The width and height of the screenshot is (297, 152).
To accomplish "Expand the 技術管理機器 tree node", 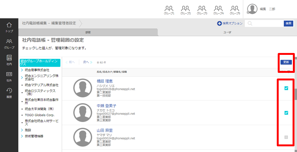I will [22, 136].
